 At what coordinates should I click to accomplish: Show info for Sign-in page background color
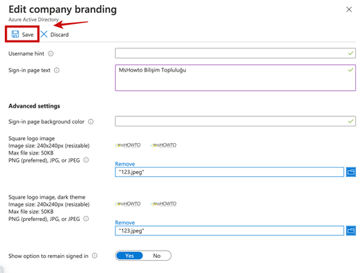tap(90, 121)
